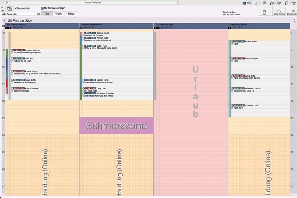Click room badge icons under Dr. Andreas Zahn

click(x=157, y=28)
